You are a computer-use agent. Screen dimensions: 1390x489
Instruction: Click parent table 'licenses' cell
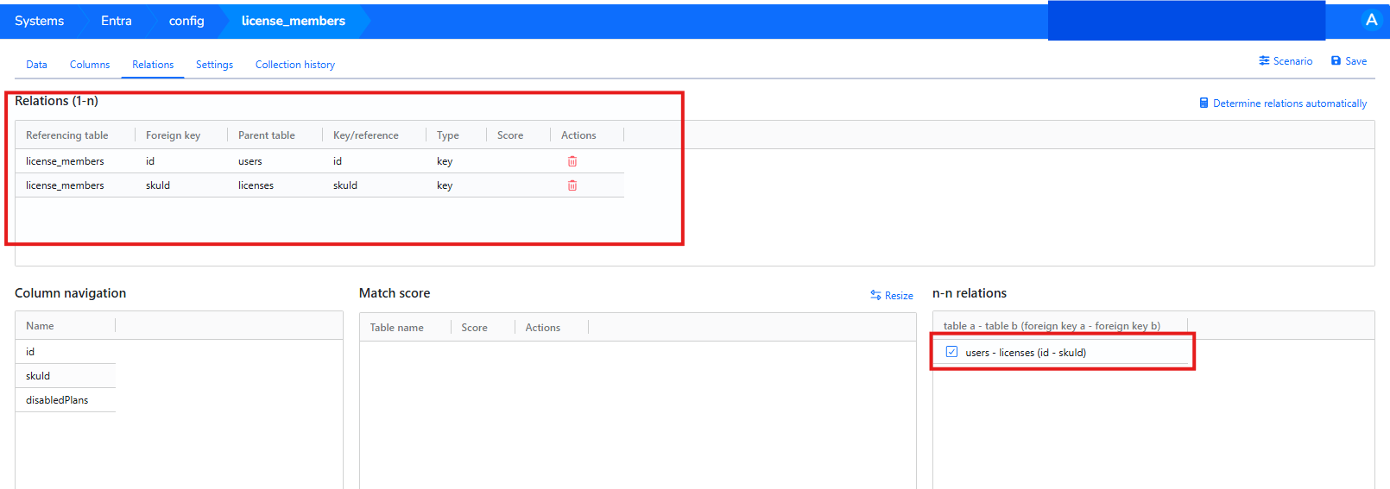(256, 185)
